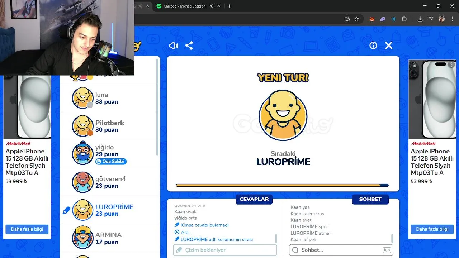Viewport: 459px width, 258px height.
Task: Click the right ad iPhone 15 title
Action: pyautogui.click(x=432, y=162)
